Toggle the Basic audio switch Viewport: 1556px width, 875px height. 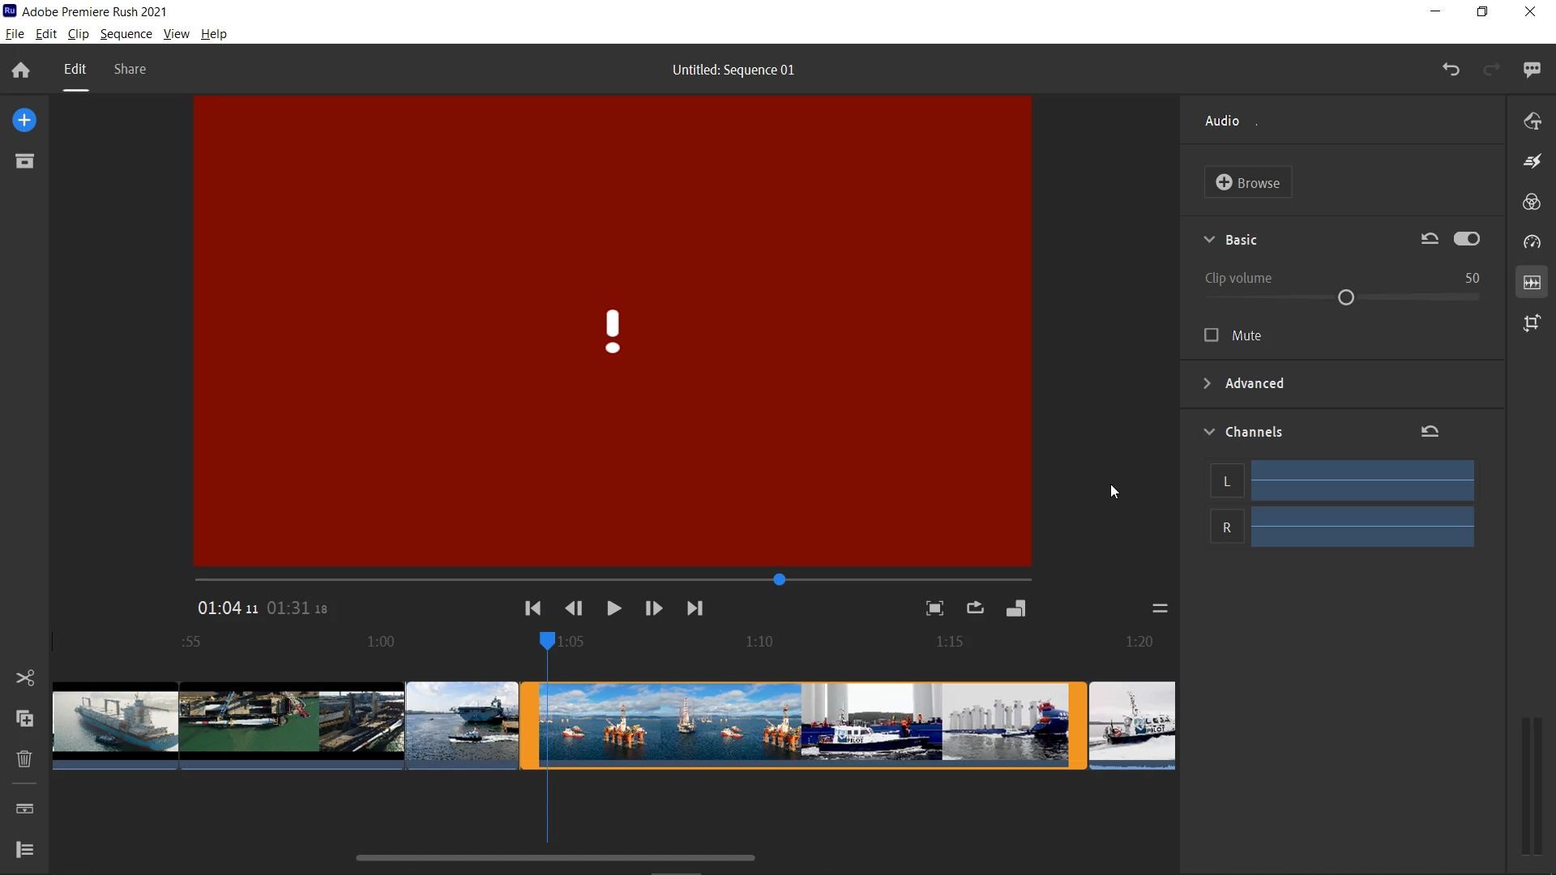click(x=1466, y=239)
